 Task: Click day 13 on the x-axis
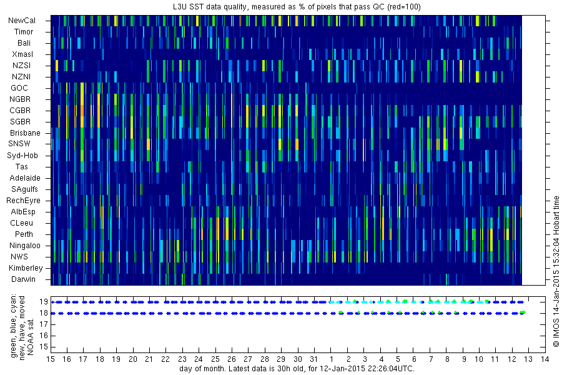tap(528, 359)
